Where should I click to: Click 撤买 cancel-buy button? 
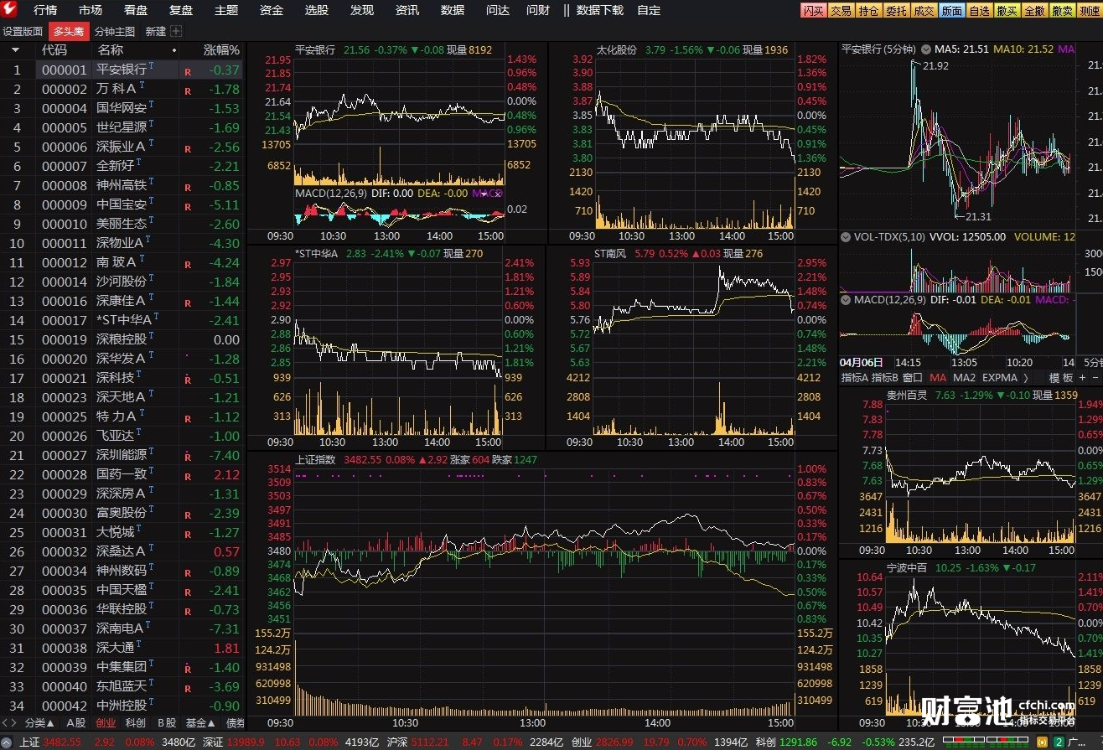tap(1007, 10)
